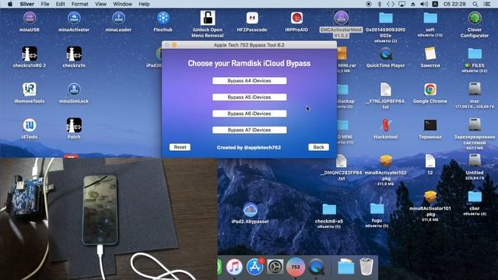Image resolution: width=498 pixels, height=280 pixels.
Task: Open the 0x001459093 0f0002e folder
Action: (386, 18)
